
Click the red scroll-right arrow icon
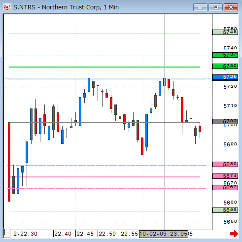click(x=234, y=234)
